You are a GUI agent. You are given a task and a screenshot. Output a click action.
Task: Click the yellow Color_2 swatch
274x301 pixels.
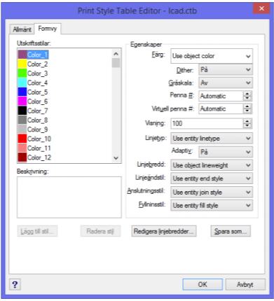pyautogui.click(x=22, y=64)
